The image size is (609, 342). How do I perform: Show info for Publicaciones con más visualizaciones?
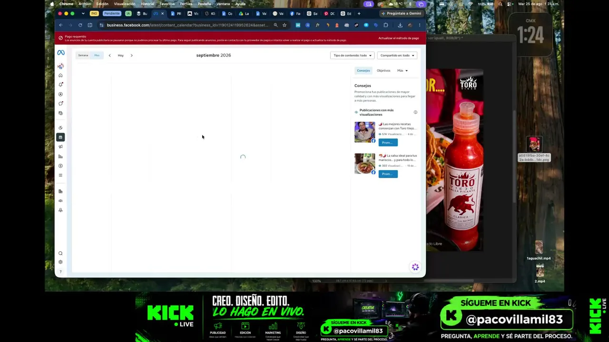tap(415, 112)
